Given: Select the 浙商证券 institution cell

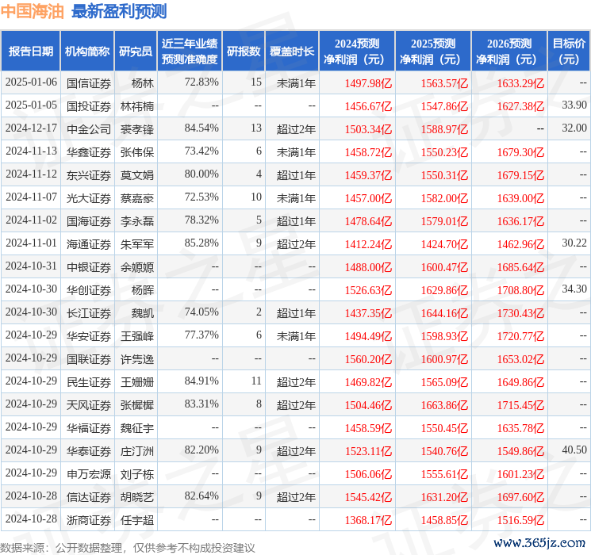Looking at the screenshot, I should click(89, 520).
